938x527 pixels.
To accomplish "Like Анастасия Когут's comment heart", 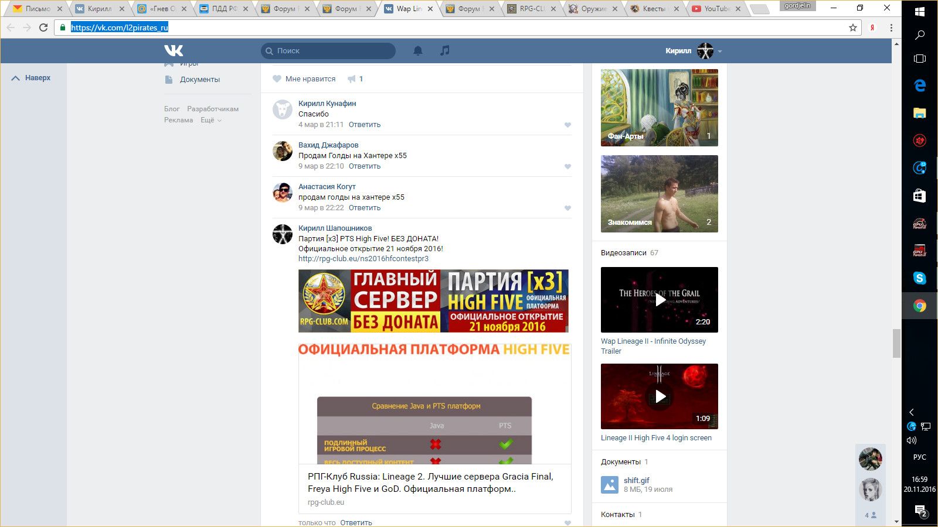I will pos(567,208).
